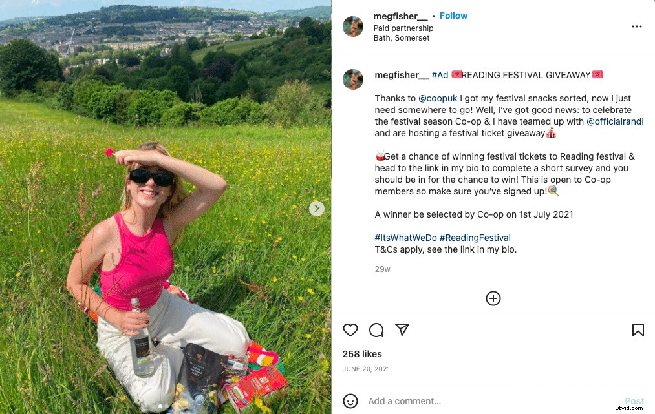Open the @officialrandl mention
Screen dimensions: 655x414
coord(615,121)
